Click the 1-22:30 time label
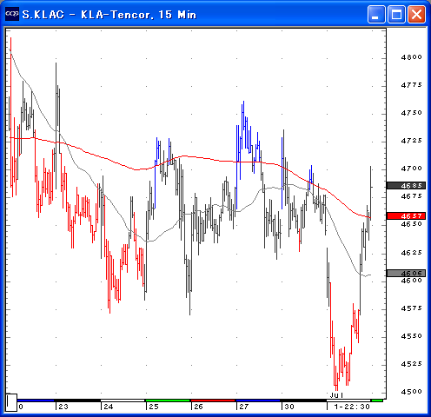The image size is (431, 417). coord(352,407)
